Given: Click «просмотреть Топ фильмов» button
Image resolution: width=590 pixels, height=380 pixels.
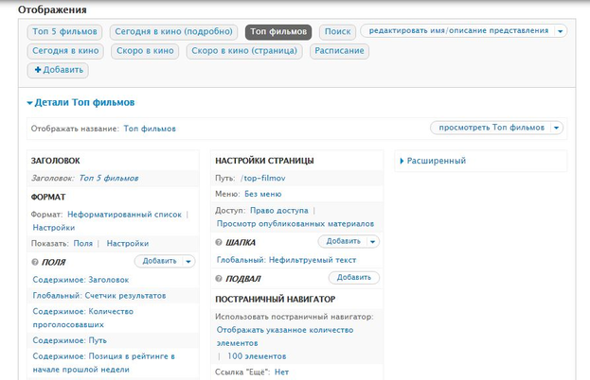Looking at the screenshot, I should point(492,128).
